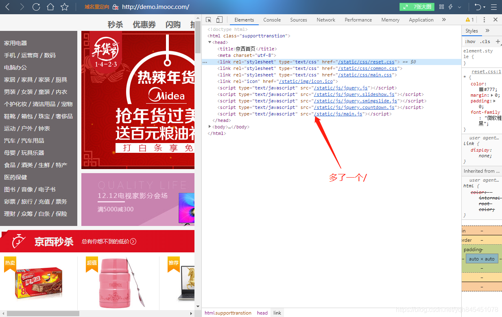The width and height of the screenshot is (502, 317).
Task: Click the undo closed-tab arrow icon
Action: (x=478, y=7)
